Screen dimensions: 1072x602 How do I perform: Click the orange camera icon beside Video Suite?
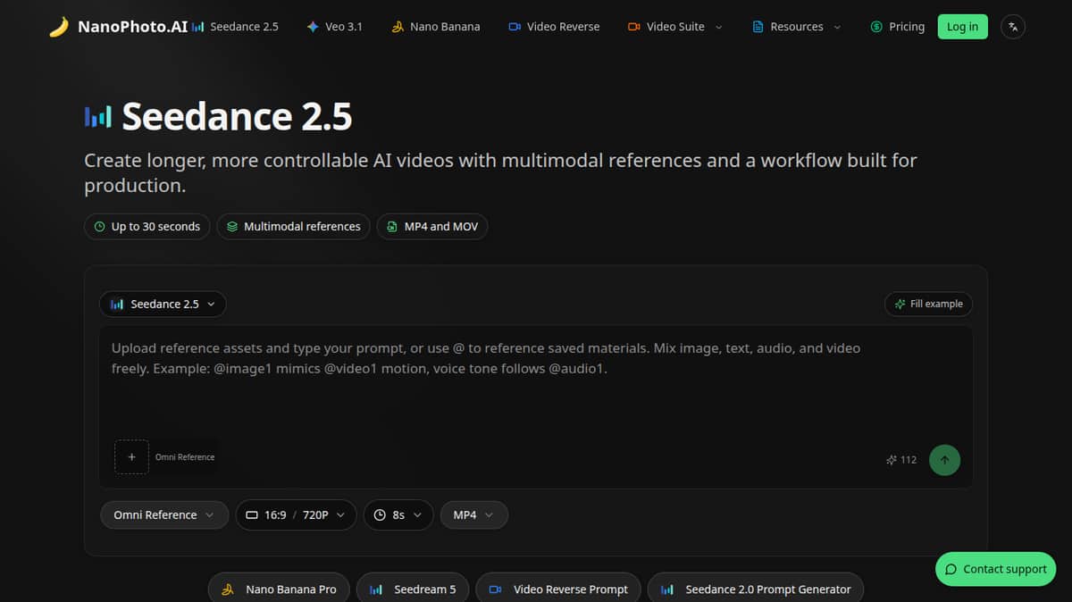[633, 27]
